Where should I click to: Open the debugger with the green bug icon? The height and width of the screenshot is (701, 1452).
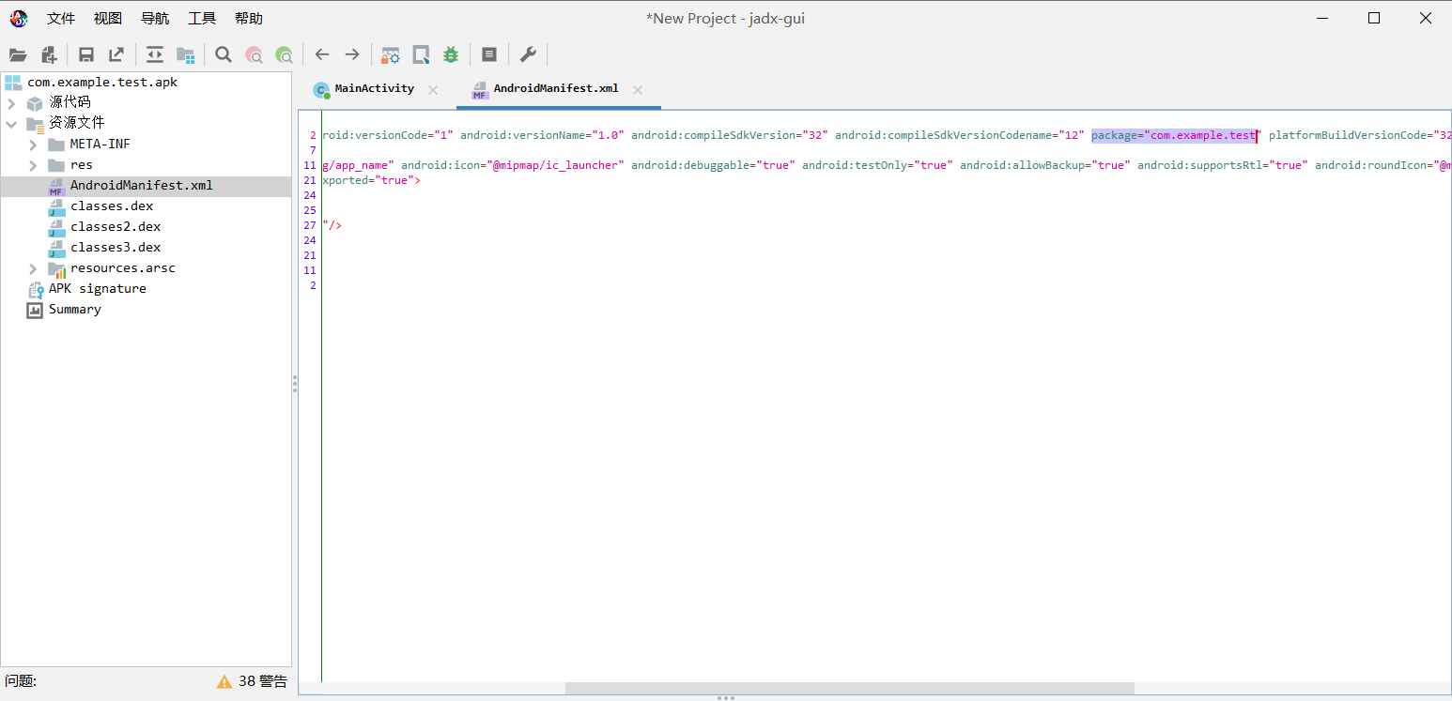(451, 54)
